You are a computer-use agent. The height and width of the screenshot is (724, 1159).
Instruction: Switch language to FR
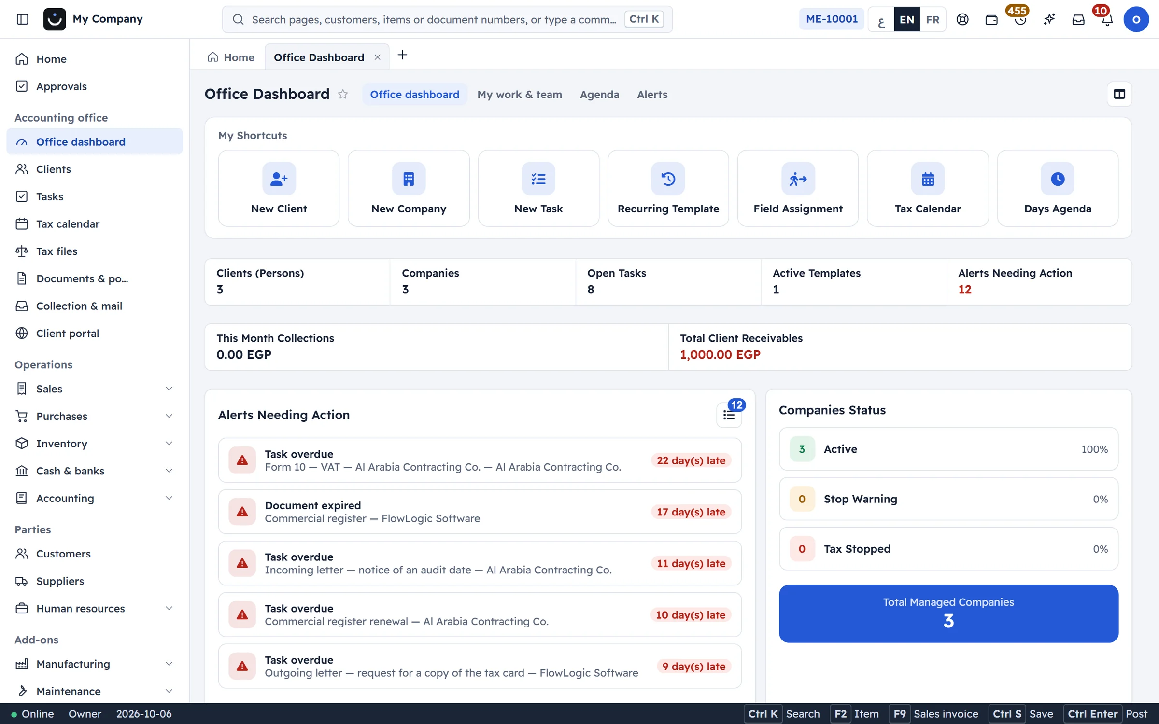tap(933, 19)
